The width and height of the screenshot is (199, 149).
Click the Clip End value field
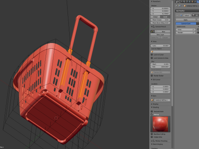(160, 67)
